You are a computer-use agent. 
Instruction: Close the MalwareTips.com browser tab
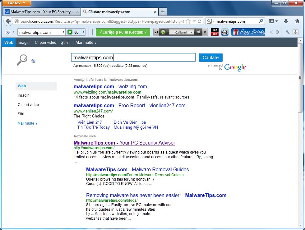click(77, 12)
